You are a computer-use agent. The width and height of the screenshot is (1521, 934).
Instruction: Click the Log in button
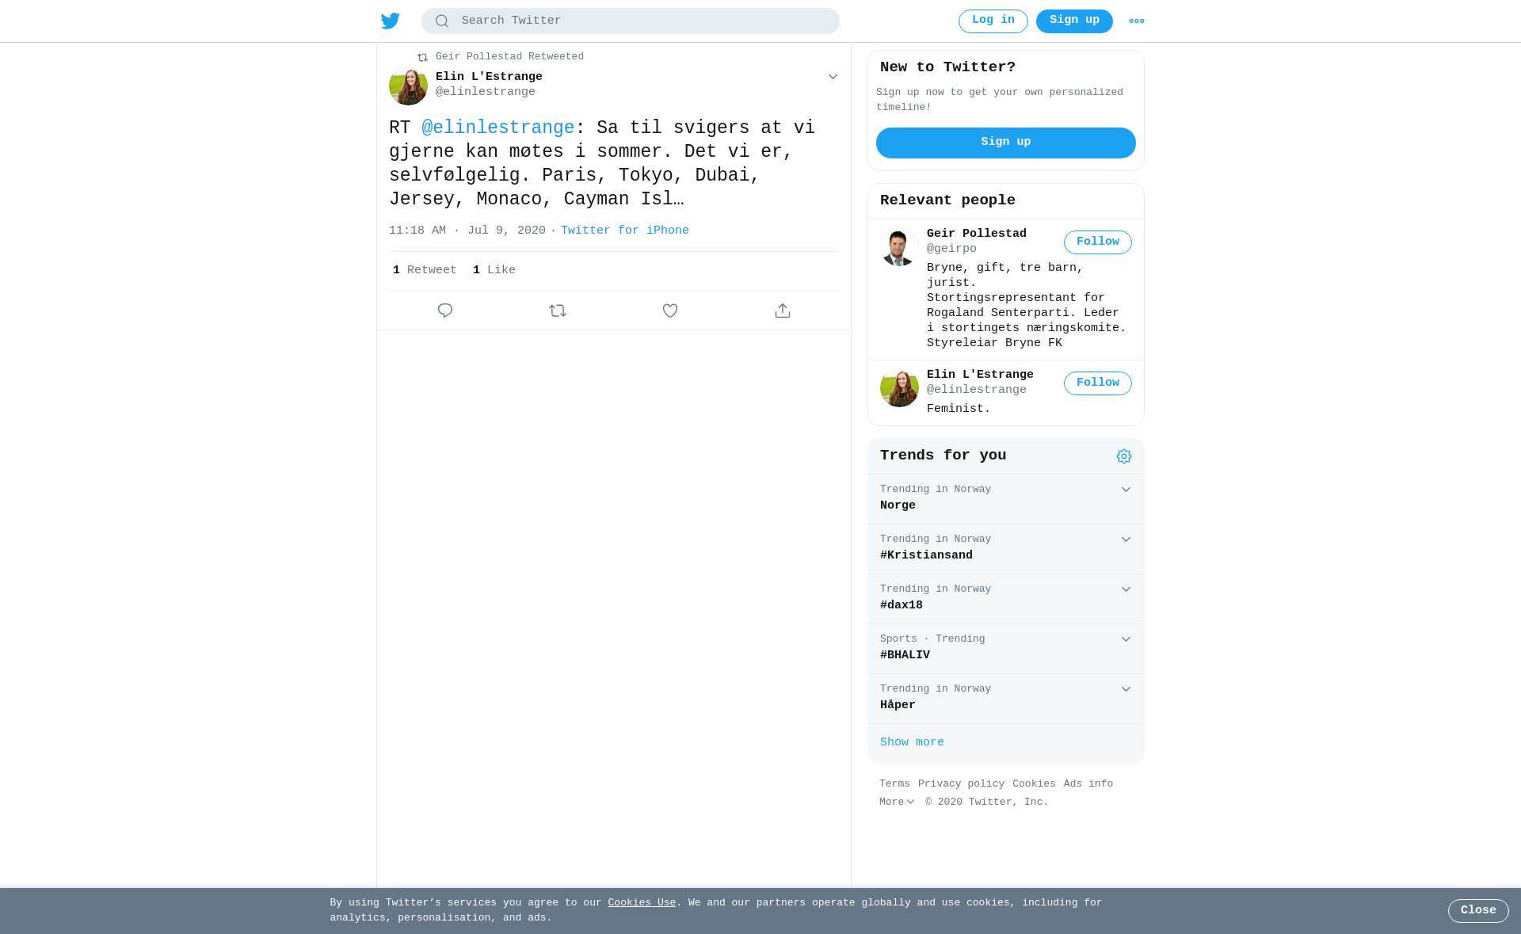click(x=993, y=21)
